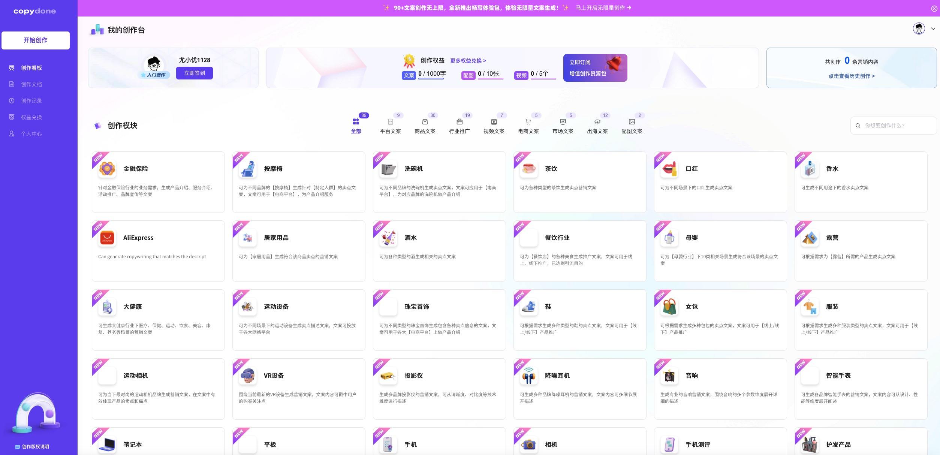This screenshot has width=940, height=455.
Task: Click the 茶饮 teacup icon
Action: click(x=529, y=169)
